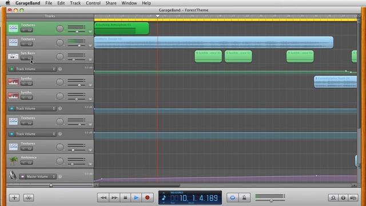This screenshot has width=366, height=206.
Task: Toggle the metronome button
Action: (x=244, y=198)
